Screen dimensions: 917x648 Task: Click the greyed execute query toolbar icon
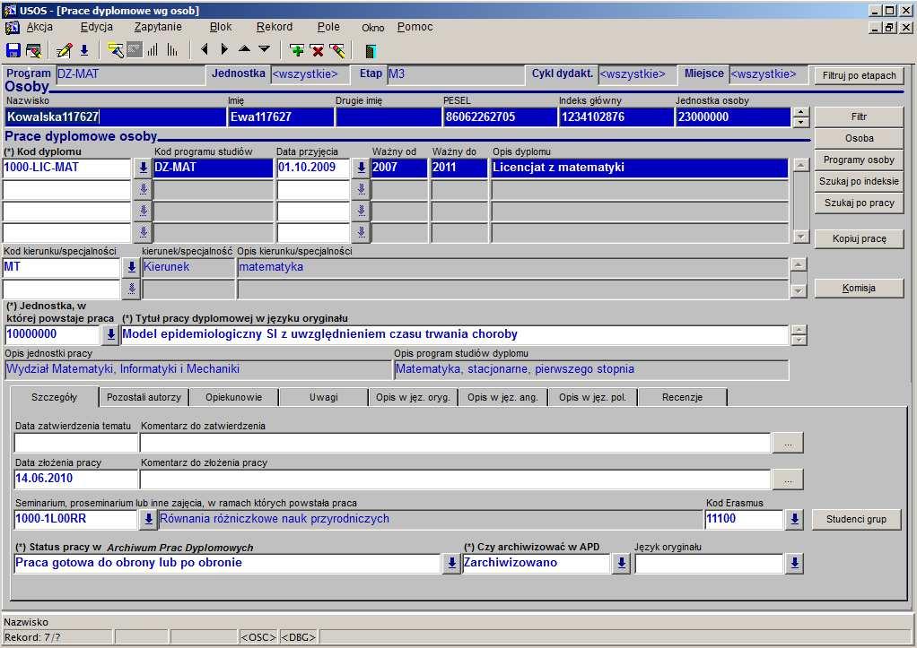point(135,50)
